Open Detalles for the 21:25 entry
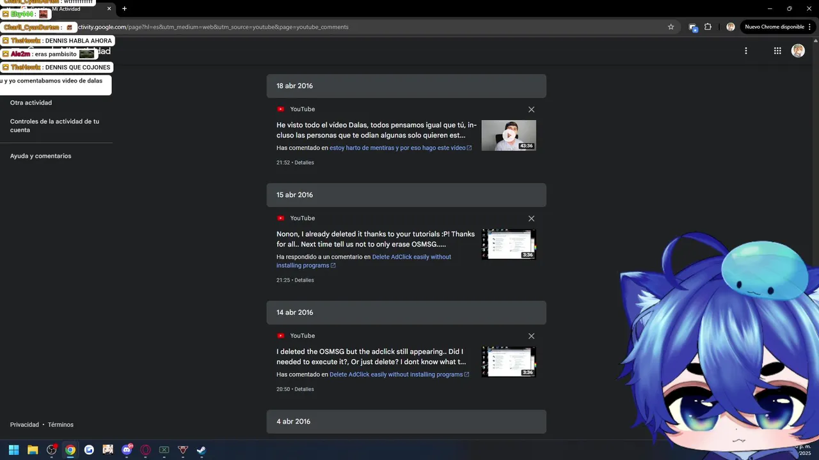The width and height of the screenshot is (819, 460). (304, 280)
